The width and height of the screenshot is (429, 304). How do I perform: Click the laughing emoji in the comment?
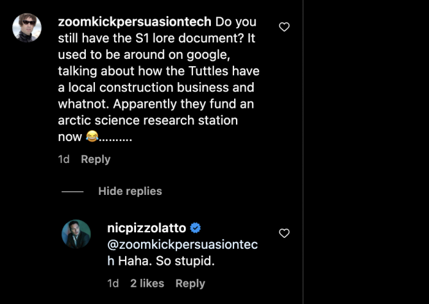click(92, 136)
